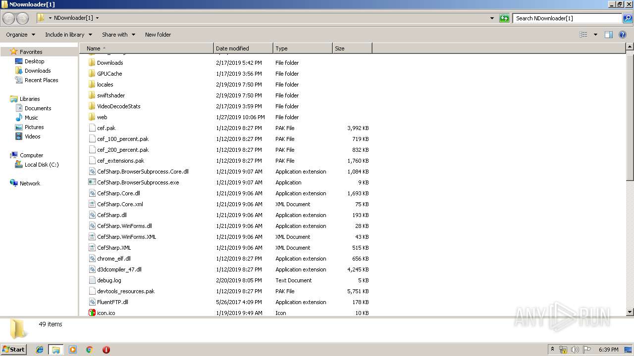634x356 pixels.
Task: Select Libraries in navigation pane
Action: coord(30,99)
